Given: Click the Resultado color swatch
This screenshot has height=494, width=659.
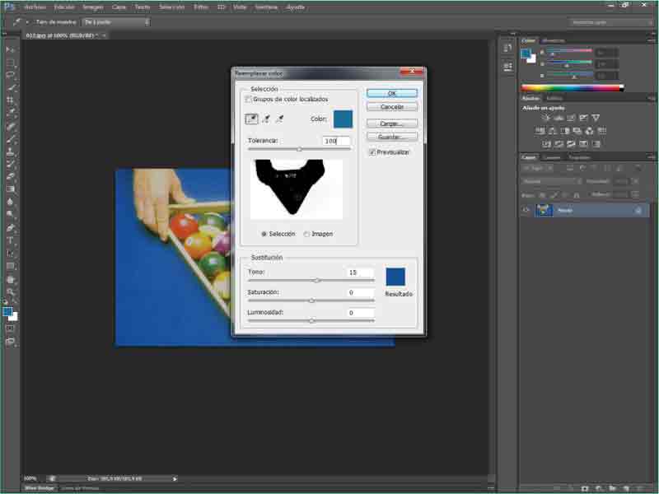Looking at the screenshot, I should coord(398,276).
